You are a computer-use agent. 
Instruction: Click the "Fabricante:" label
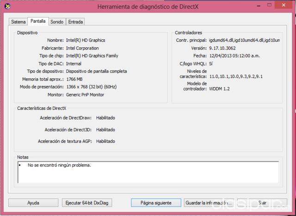pyautogui.click(x=53, y=48)
